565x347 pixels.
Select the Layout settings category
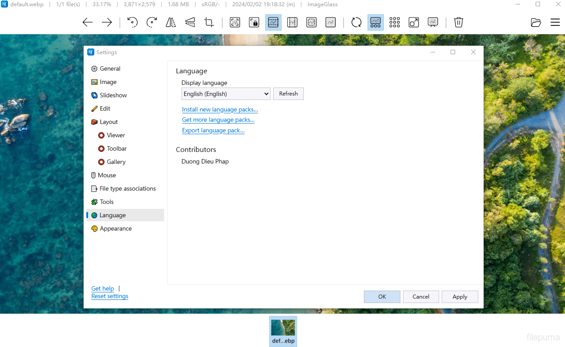coord(109,122)
